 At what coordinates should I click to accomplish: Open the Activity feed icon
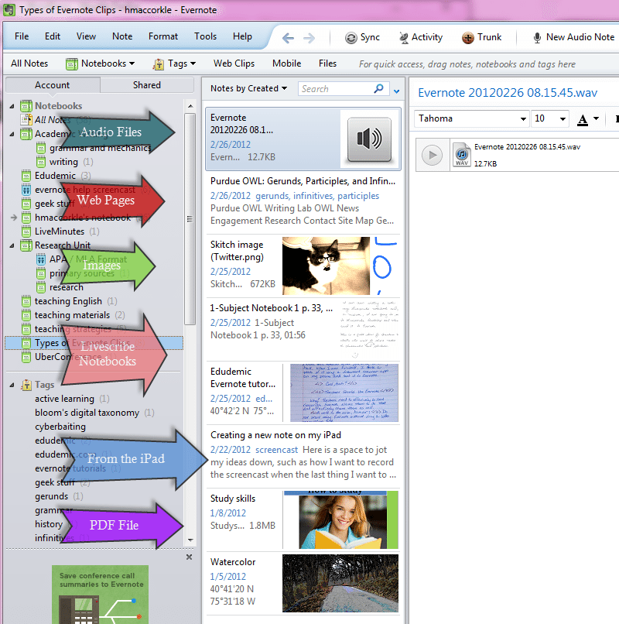coord(404,38)
